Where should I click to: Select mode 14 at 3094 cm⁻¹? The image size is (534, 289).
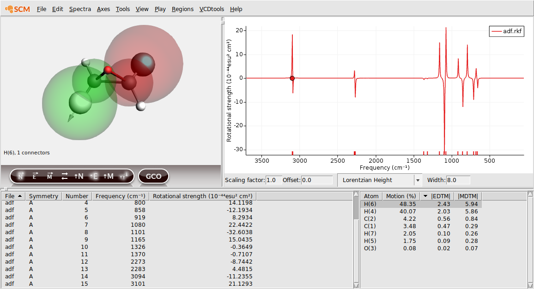click(129, 277)
